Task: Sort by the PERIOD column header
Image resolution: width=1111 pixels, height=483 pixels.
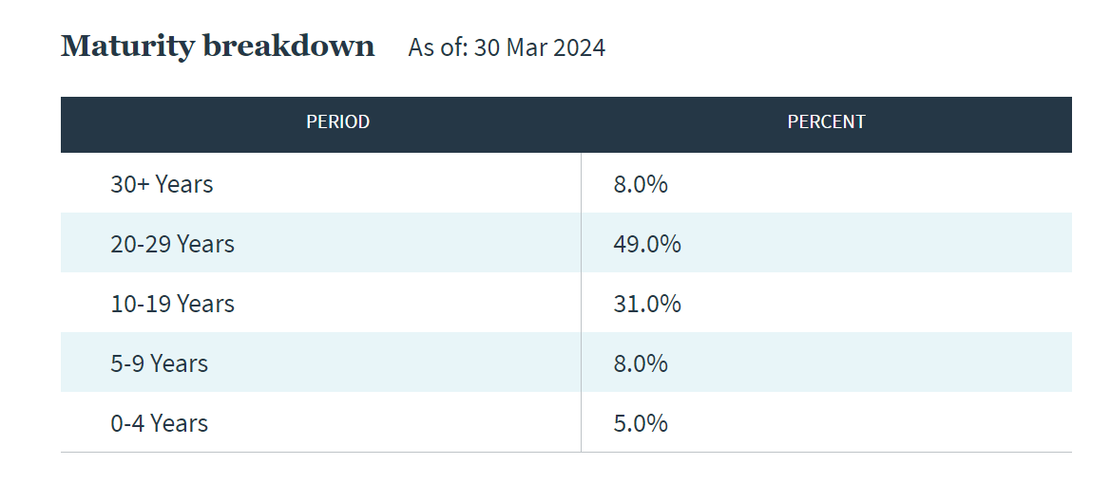Action: click(x=337, y=122)
